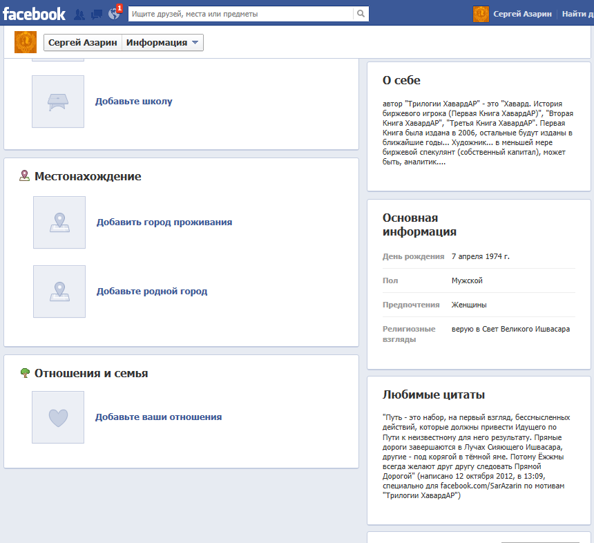
Task: Click the Религиозные взгляды label
Action: coord(409,334)
